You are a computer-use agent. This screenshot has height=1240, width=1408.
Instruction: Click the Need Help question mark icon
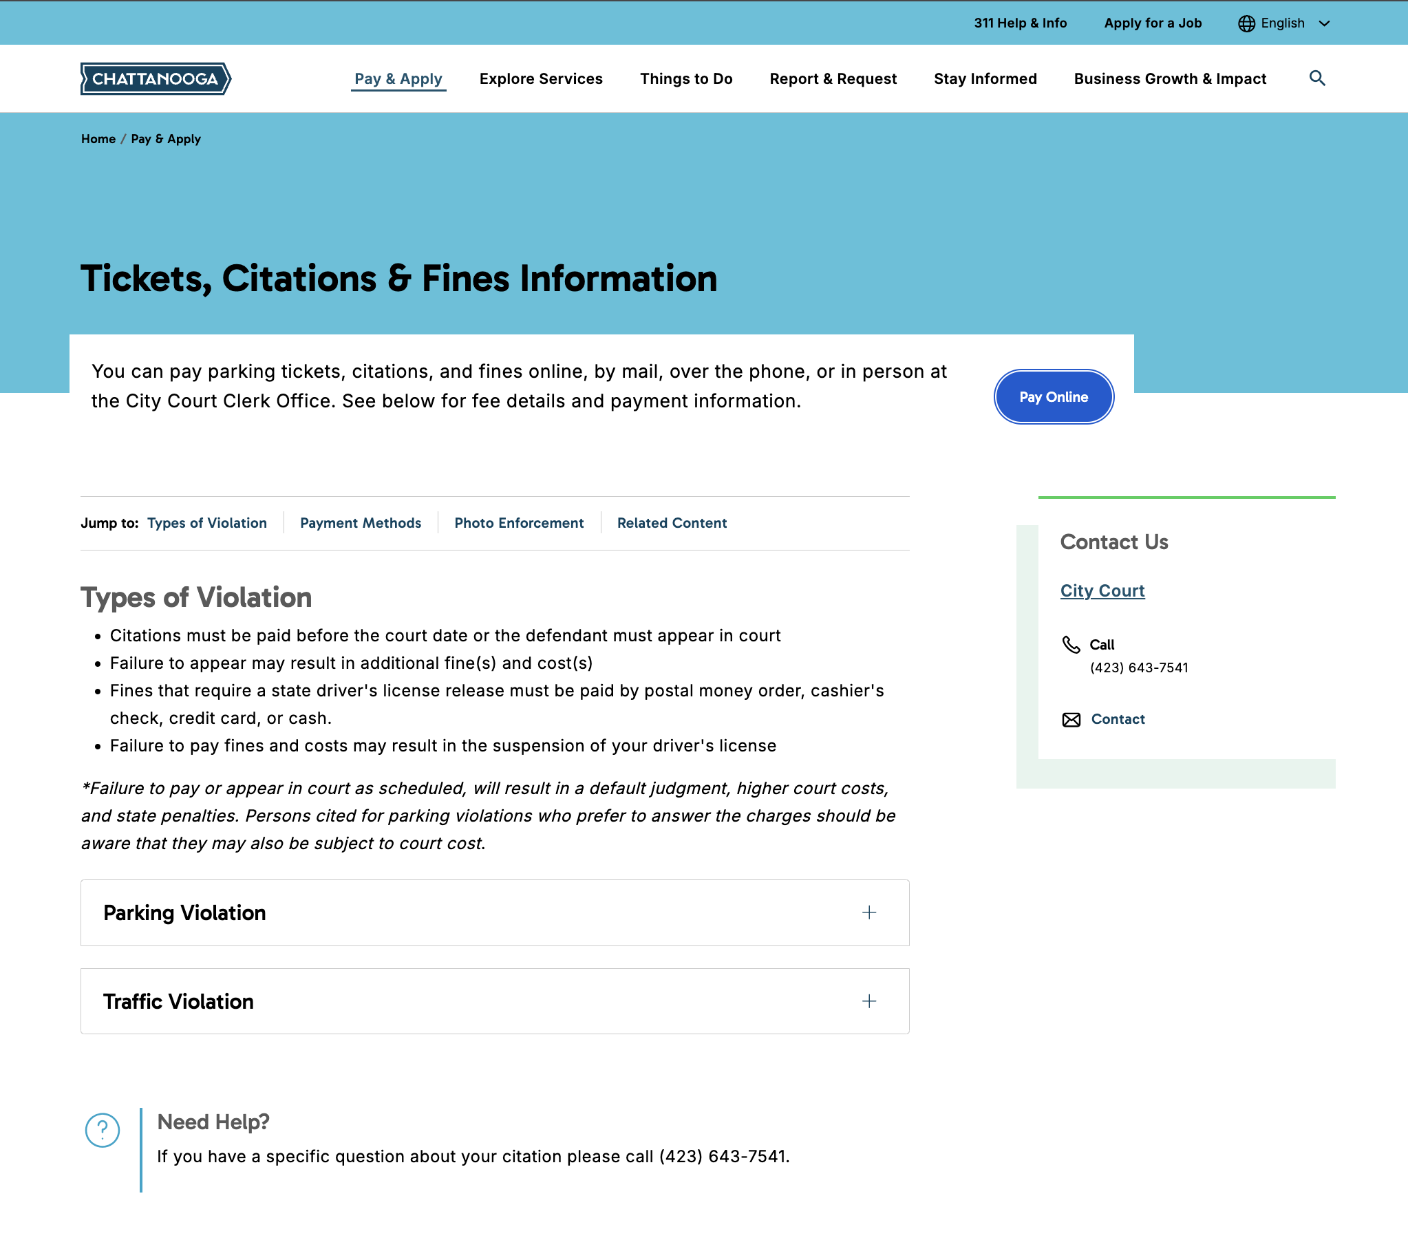[103, 1130]
